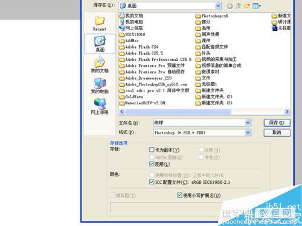Select the 我的文档 item in file list
The height and width of the screenshot is (226, 302).
coord(131,16)
